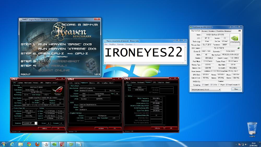Click the Action Center flag tray icon
261x147 pixels.
pyautogui.click(x=239, y=144)
